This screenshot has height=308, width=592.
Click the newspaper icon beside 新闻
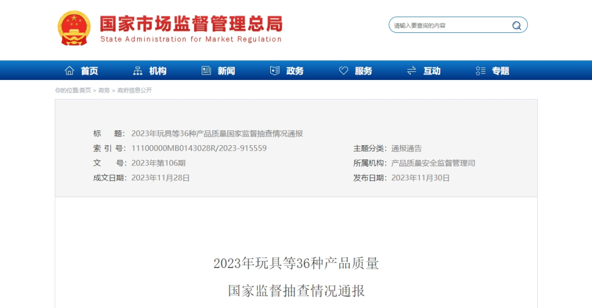(206, 71)
